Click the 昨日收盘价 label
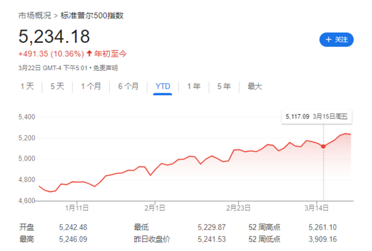The image size is (372, 251). [152, 239]
